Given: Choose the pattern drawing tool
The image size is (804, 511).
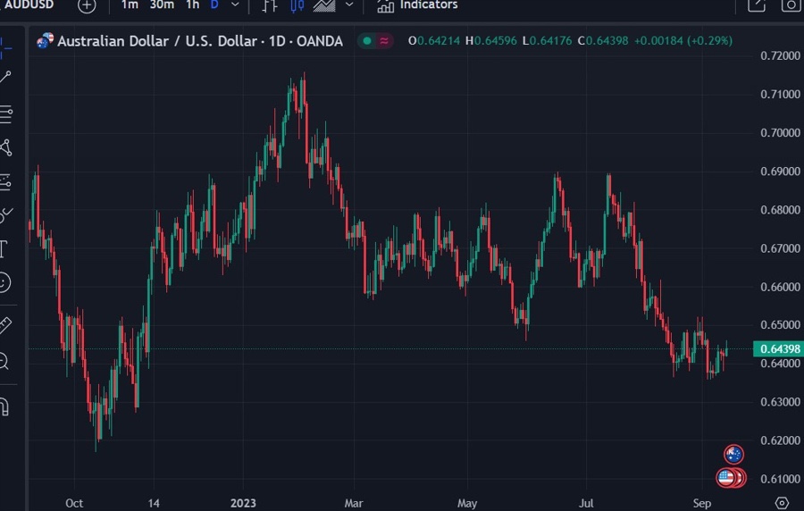Looking at the screenshot, I should click(x=4, y=147).
